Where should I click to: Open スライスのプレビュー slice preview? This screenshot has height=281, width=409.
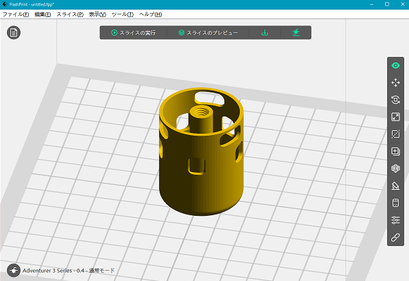point(208,33)
